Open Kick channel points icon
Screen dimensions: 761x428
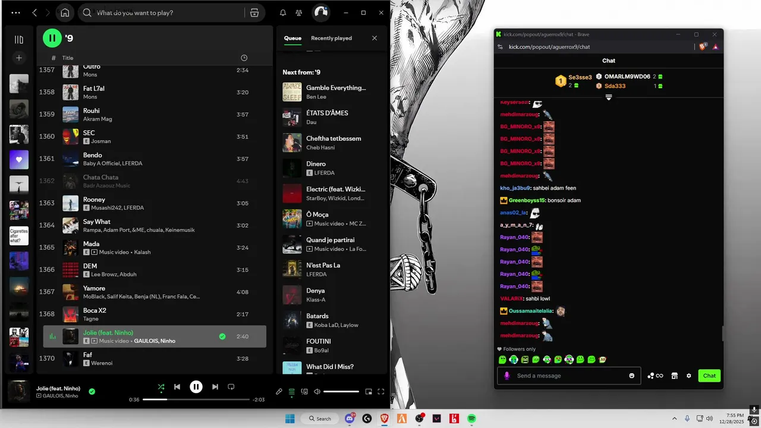[655, 376]
